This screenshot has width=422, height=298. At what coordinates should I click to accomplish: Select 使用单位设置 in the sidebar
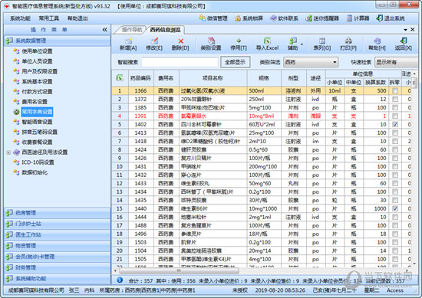point(37,51)
